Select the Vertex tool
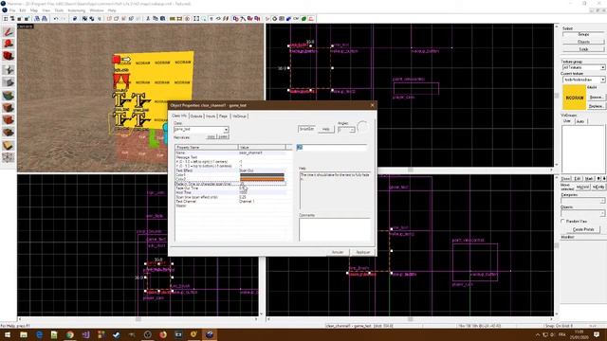Image resolution: width=607 pixels, height=341 pixels. pyautogui.click(x=9, y=157)
